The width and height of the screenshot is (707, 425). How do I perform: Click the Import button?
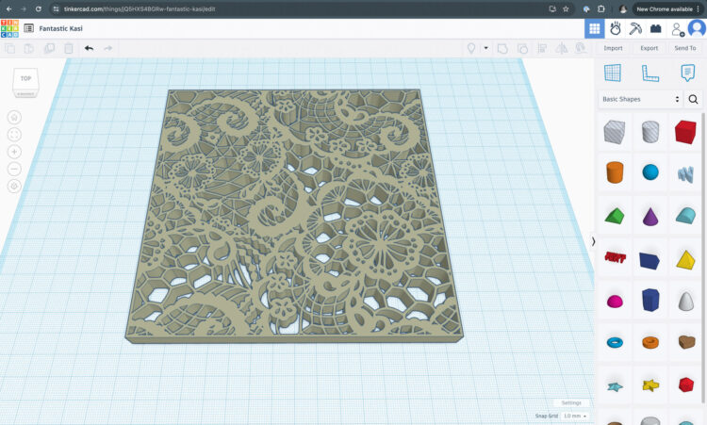[613, 48]
